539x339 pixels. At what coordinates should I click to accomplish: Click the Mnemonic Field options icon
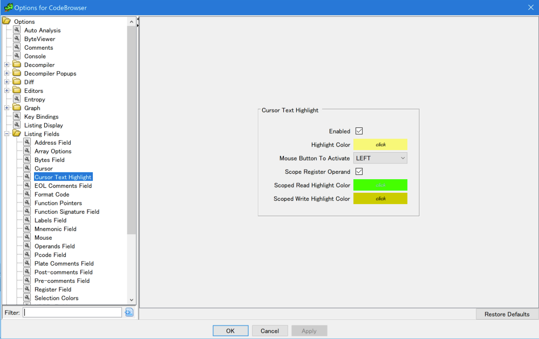(27, 229)
